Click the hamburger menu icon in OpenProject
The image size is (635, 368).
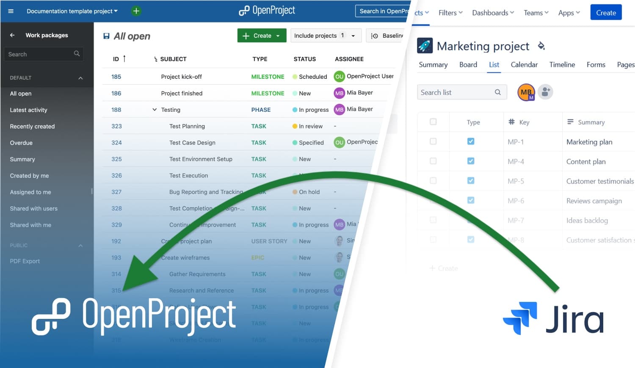(x=11, y=11)
